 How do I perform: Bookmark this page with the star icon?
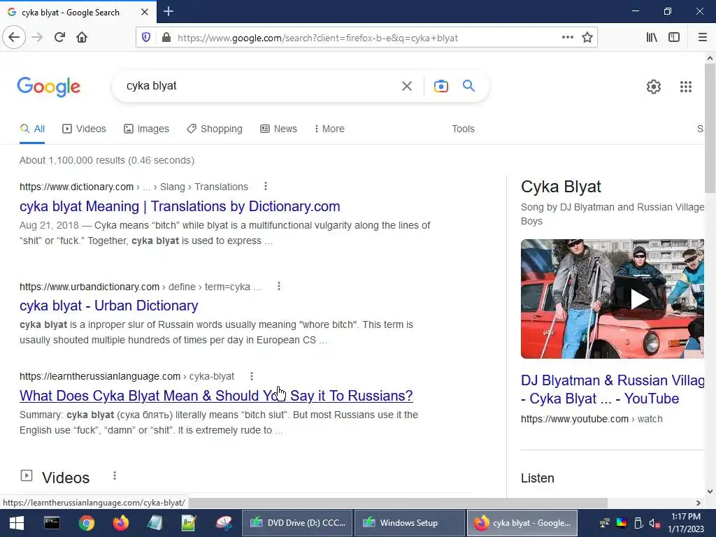pyautogui.click(x=587, y=38)
